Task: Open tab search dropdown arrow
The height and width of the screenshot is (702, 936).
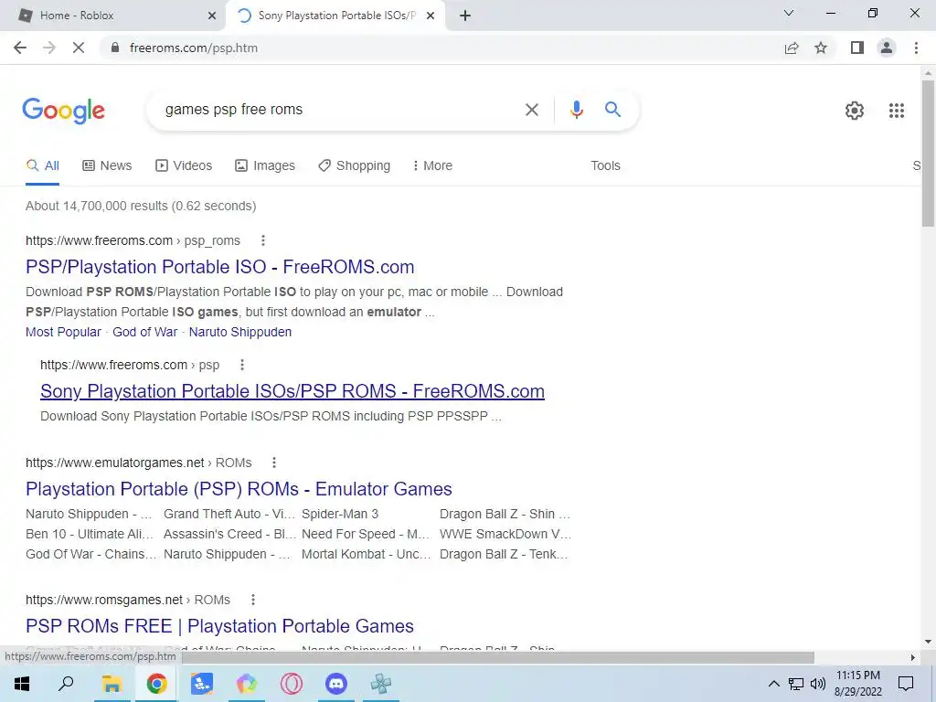Action: (x=789, y=13)
